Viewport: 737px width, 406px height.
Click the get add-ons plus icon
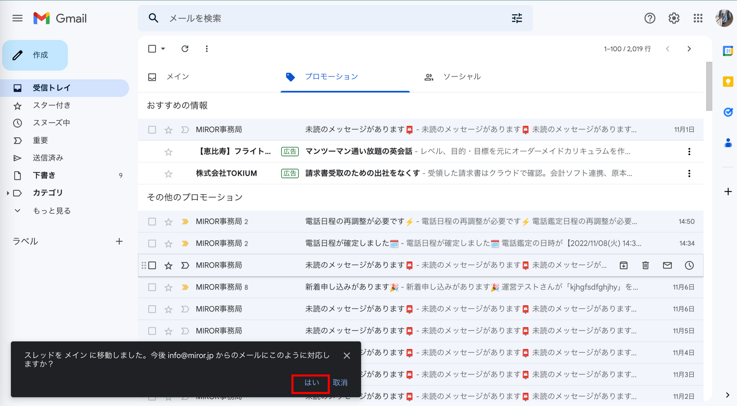pyautogui.click(x=728, y=192)
